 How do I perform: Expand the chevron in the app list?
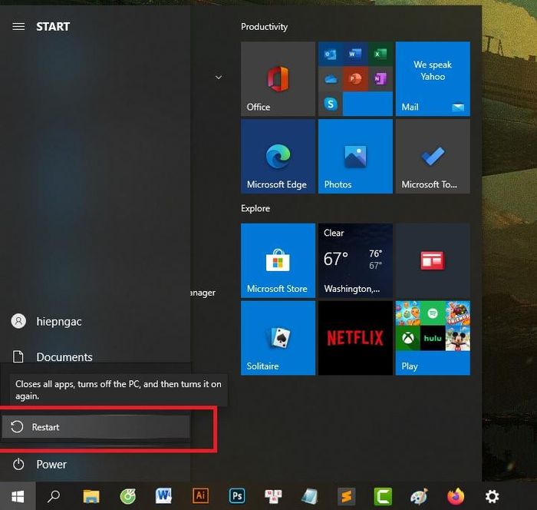[219, 77]
